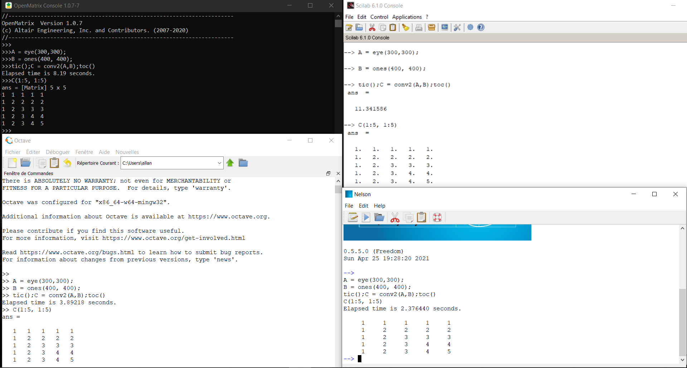The height and width of the screenshot is (368, 687).
Task: Click the text editor notepad icon in Nelson
Action: tap(353, 217)
